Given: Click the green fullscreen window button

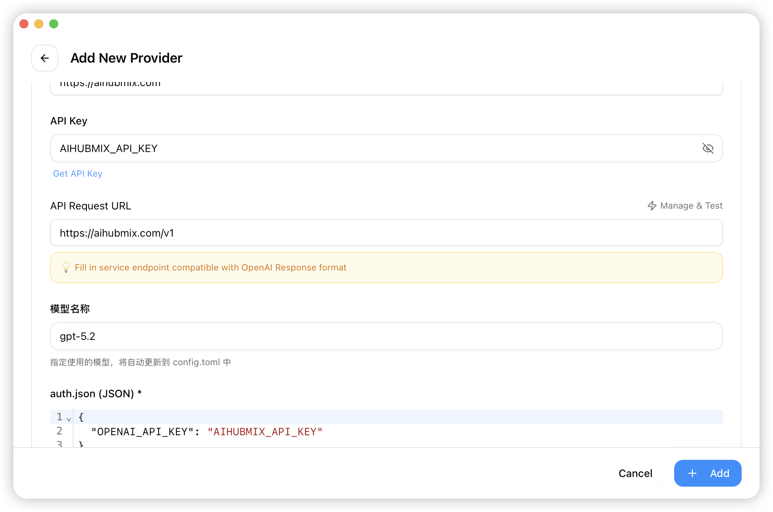Looking at the screenshot, I should 54,24.
